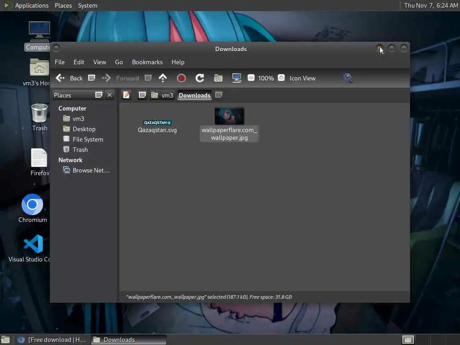Select the Downloads path bar button
460x345 pixels.
click(195, 95)
